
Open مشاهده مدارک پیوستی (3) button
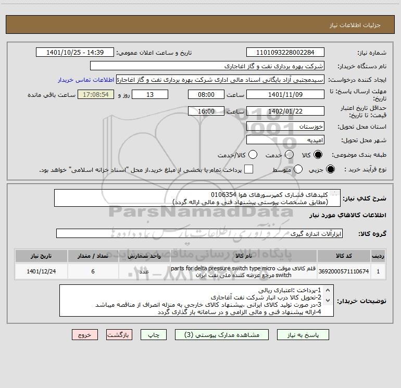[222, 335]
